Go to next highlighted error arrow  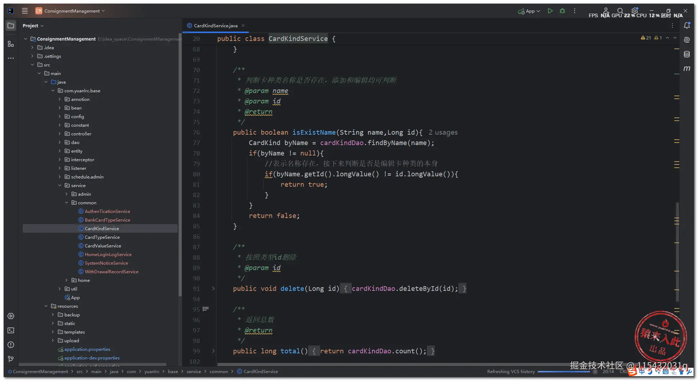(x=675, y=38)
